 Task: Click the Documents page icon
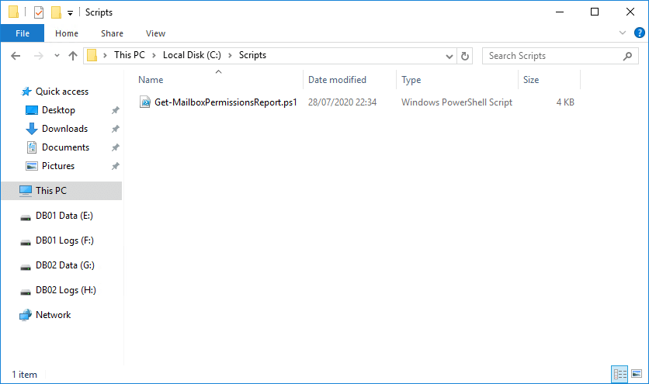[32, 147]
